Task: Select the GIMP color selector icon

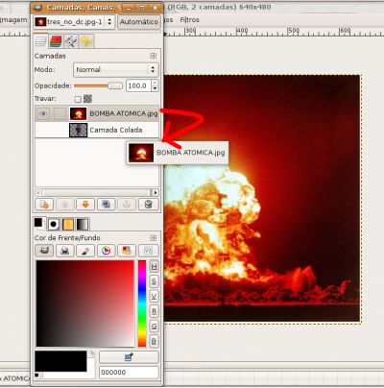Action: point(44,251)
